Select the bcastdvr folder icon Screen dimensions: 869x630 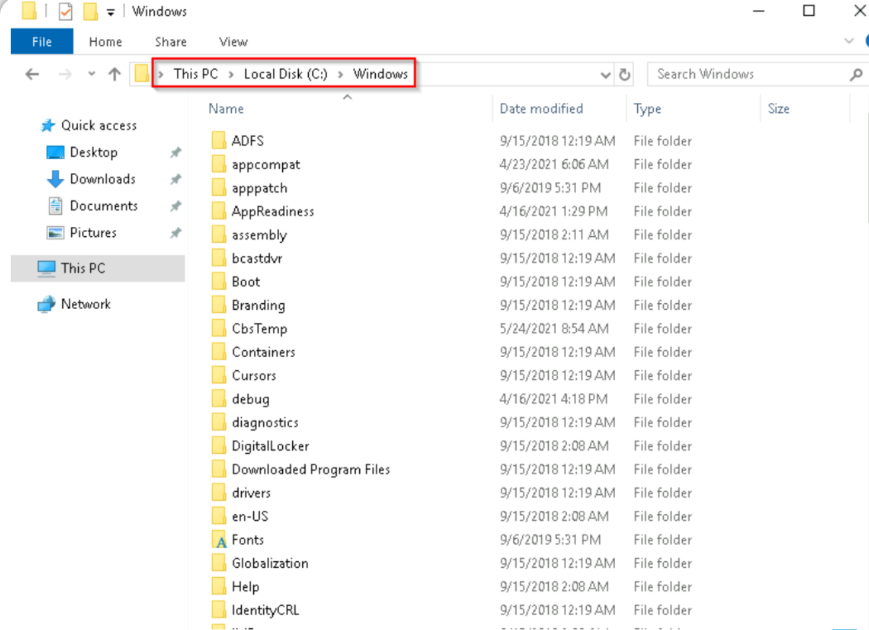(219, 258)
